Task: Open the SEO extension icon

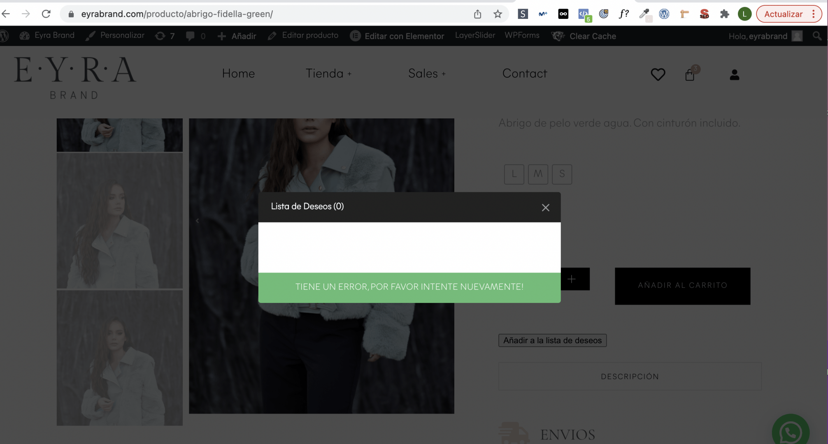Action: click(704, 14)
